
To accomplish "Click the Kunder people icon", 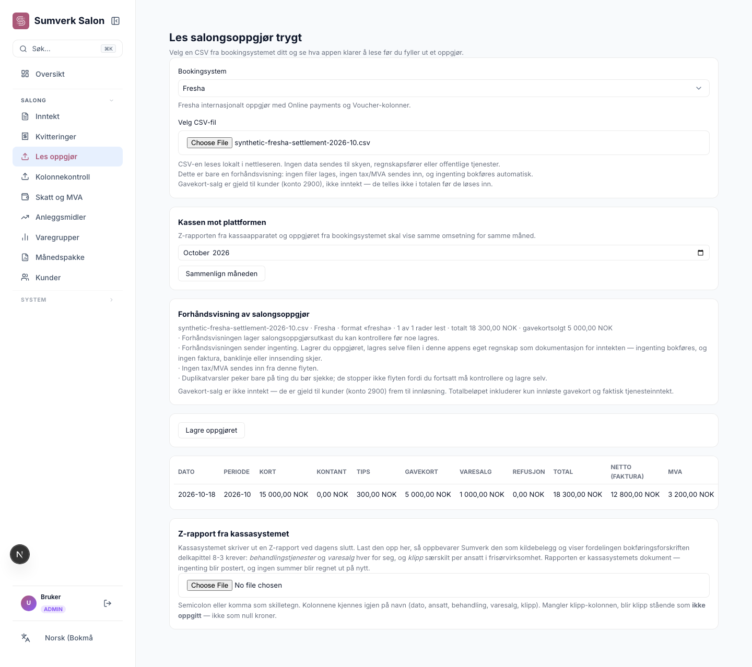I will click(25, 278).
